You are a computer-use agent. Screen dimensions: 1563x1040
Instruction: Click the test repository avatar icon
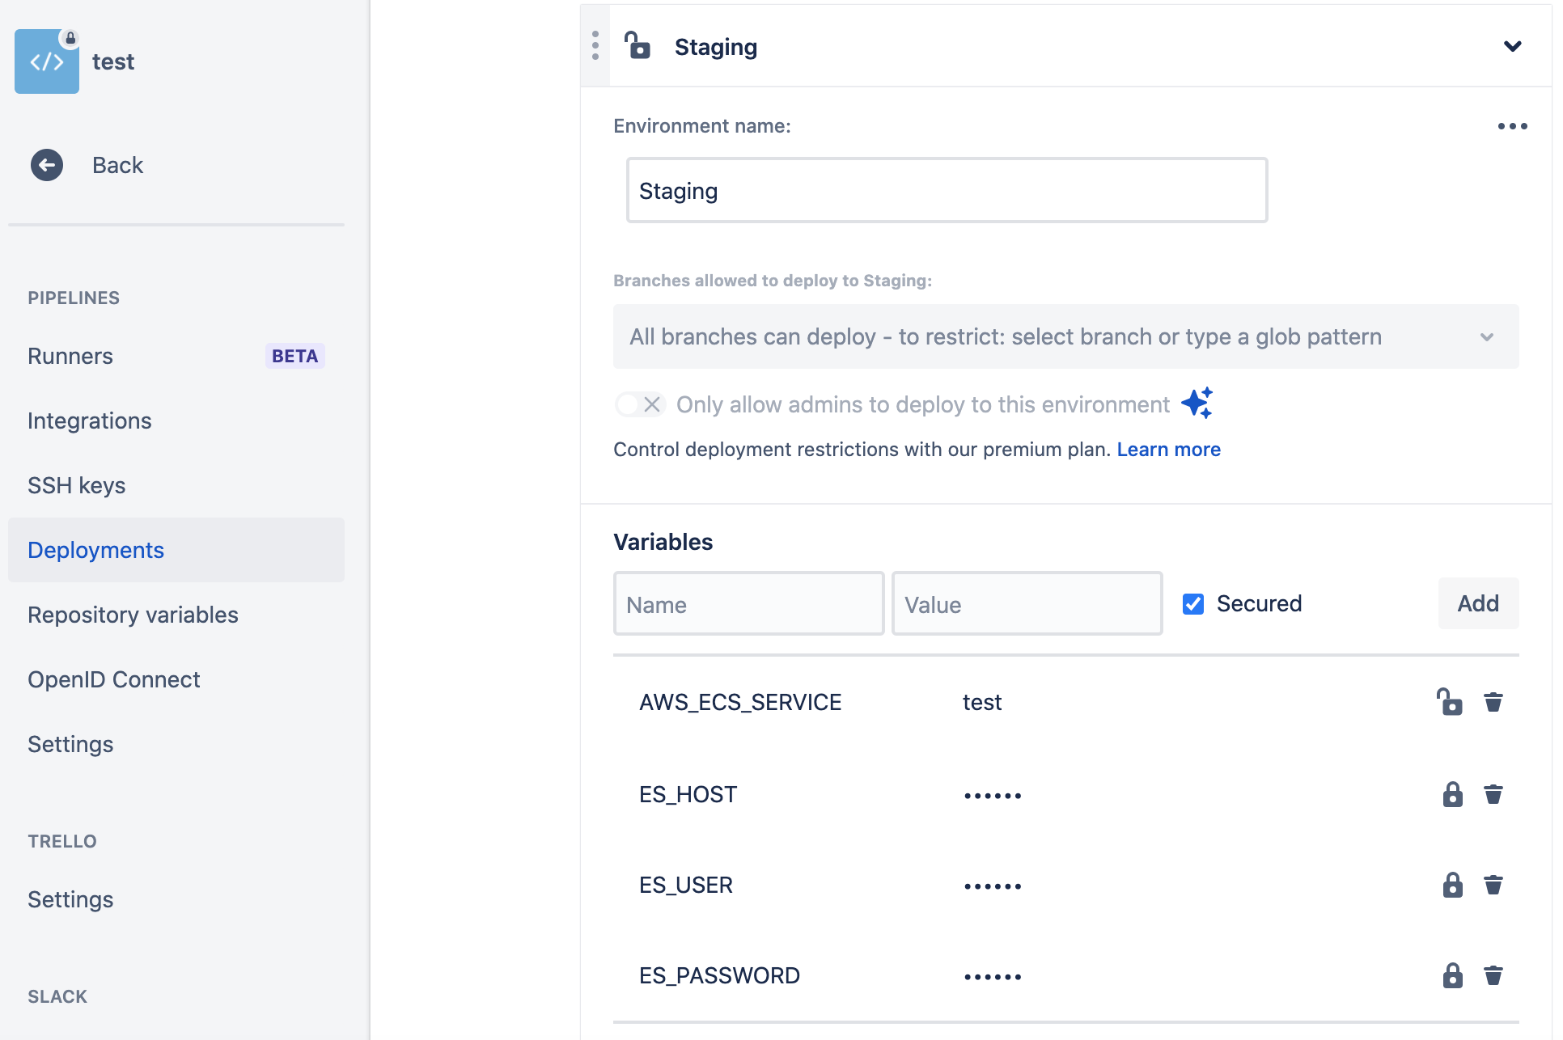click(47, 61)
